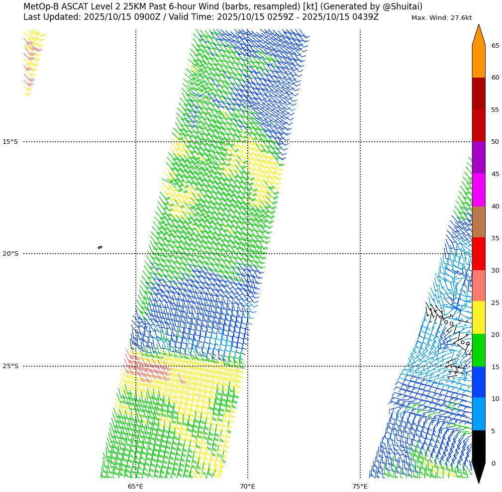Choose the green 15-20 kt colorbar band
The height and width of the screenshot is (492, 502).
(478, 350)
